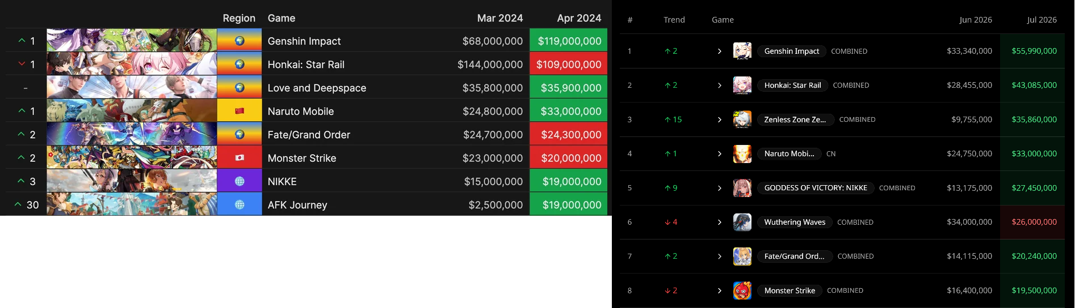Click the globe region icon for NIKKE
Image resolution: width=1075 pixels, height=308 pixels.
point(240,181)
